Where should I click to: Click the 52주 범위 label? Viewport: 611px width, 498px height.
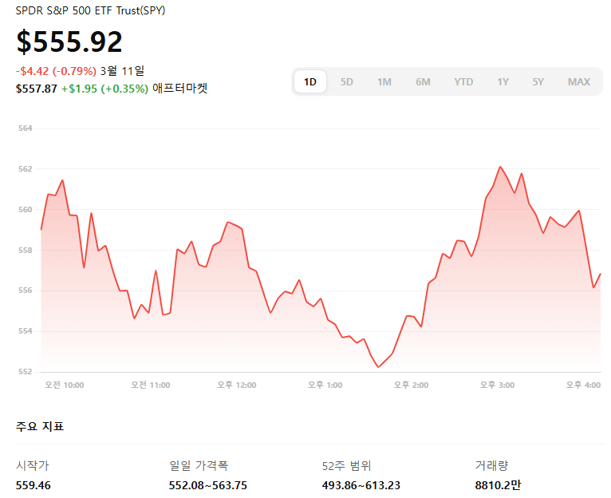346,465
